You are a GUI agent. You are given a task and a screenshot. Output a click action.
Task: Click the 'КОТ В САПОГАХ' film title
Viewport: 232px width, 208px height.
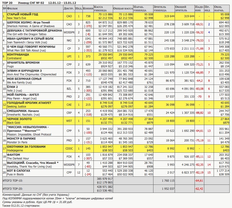(18, 171)
